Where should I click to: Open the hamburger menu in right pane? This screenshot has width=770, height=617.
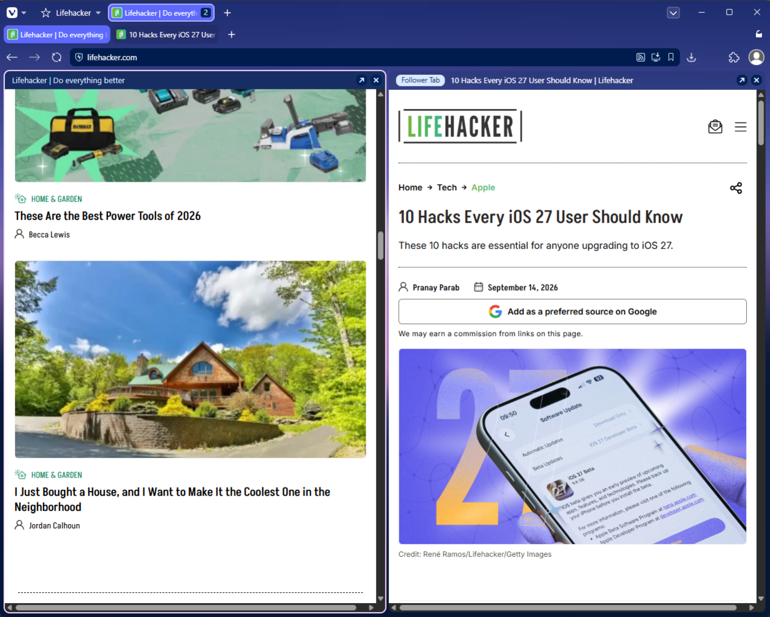(x=740, y=127)
